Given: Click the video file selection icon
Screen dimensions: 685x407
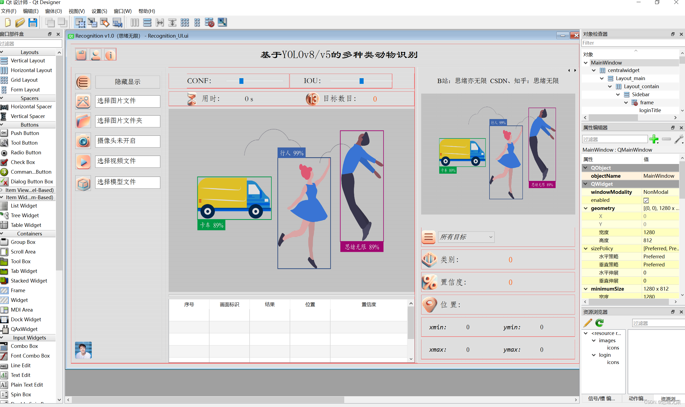Looking at the screenshot, I should click(82, 161).
